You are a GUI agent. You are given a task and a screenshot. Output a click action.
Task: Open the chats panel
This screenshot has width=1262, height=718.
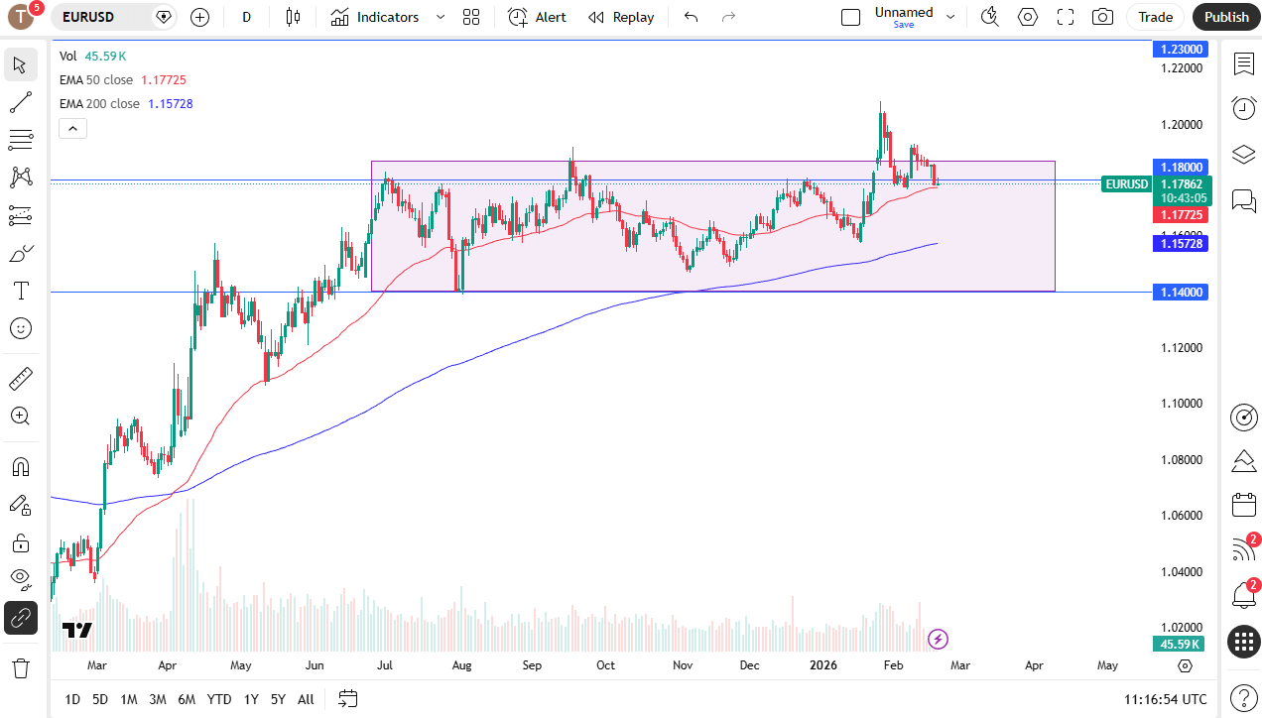click(1244, 201)
